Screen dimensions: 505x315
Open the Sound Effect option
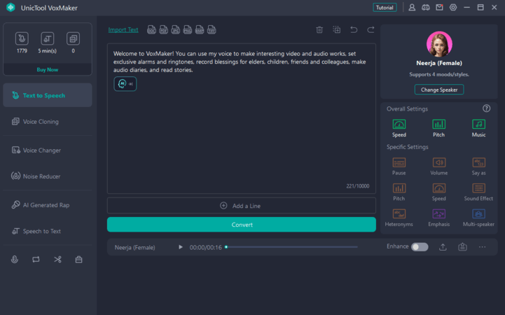click(x=478, y=192)
